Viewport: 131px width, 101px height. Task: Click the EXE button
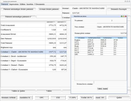pos(58,97)
